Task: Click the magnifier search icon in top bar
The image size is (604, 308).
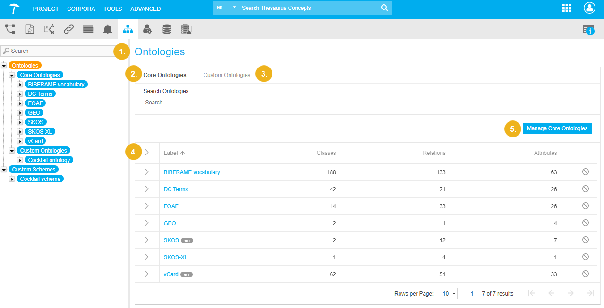Action: click(384, 8)
